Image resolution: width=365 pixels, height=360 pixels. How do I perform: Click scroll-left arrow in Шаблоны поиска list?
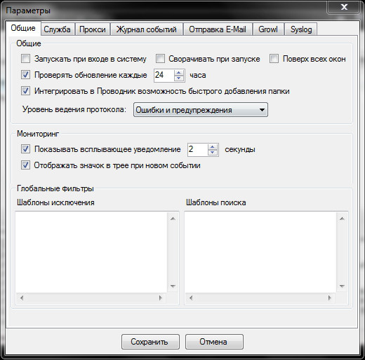point(191,298)
